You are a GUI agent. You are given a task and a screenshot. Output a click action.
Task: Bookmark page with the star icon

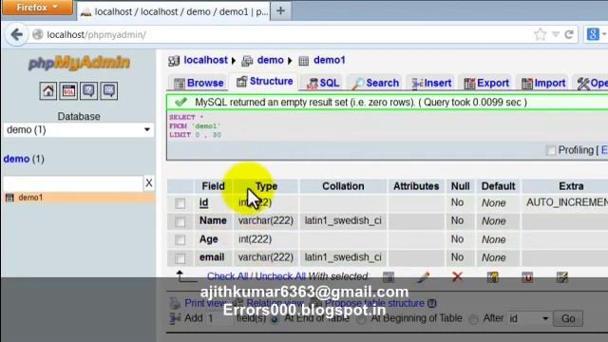(x=540, y=35)
